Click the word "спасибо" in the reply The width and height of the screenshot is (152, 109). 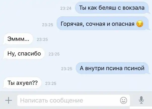click(29, 54)
